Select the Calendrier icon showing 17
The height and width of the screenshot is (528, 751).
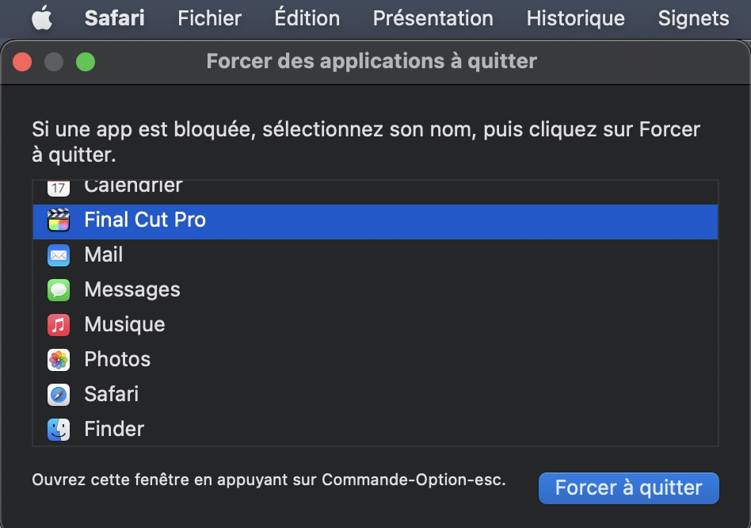tap(59, 188)
